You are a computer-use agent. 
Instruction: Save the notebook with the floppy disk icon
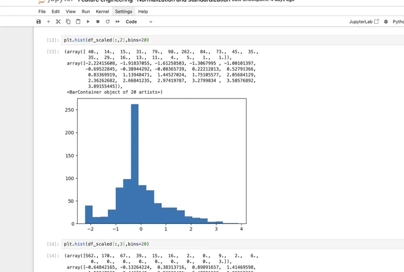point(39,21)
